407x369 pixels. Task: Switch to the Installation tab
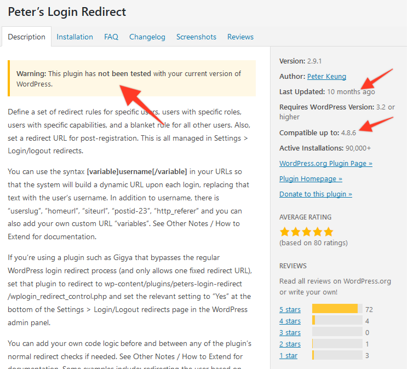(74, 37)
